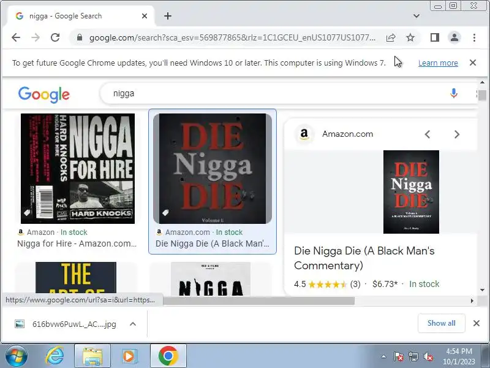490x368 pixels.
Task: Click the 4.5 star rating in panel
Action: click(327, 284)
